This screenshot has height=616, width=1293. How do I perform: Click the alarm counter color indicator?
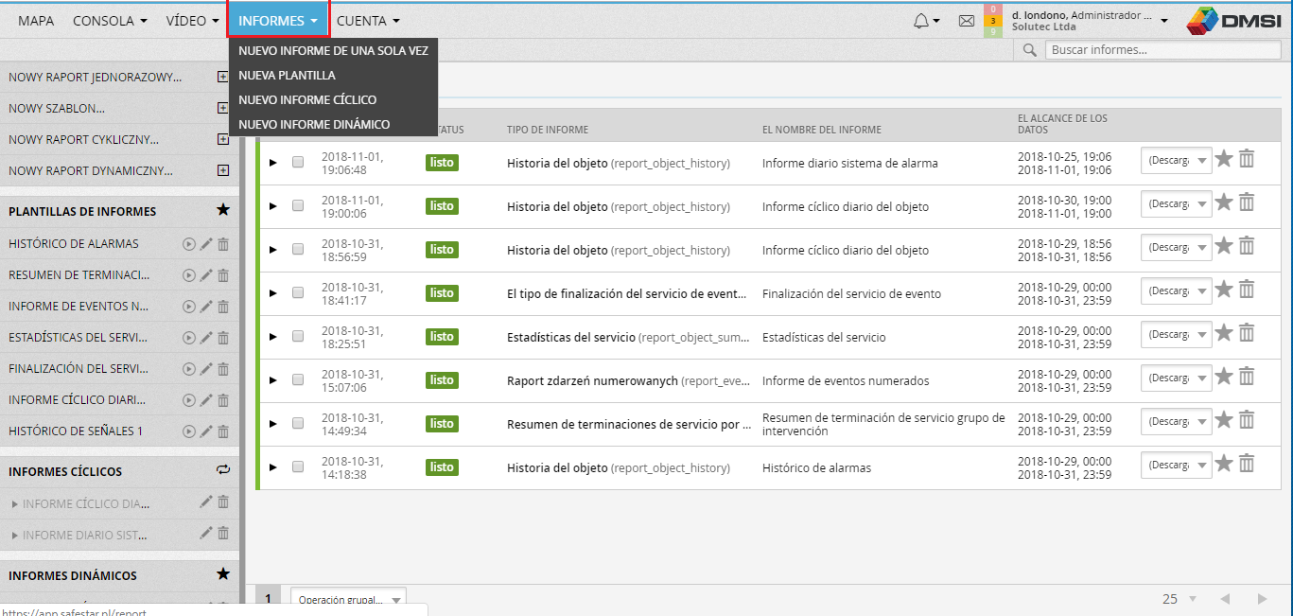point(992,21)
